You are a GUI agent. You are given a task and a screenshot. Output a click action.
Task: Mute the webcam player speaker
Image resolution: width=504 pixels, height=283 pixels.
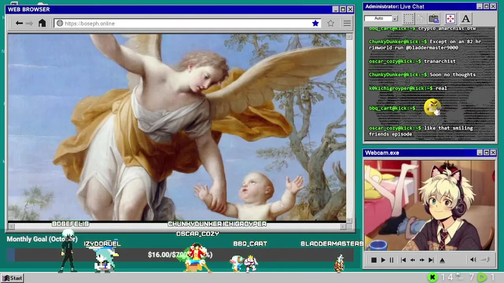point(473,260)
